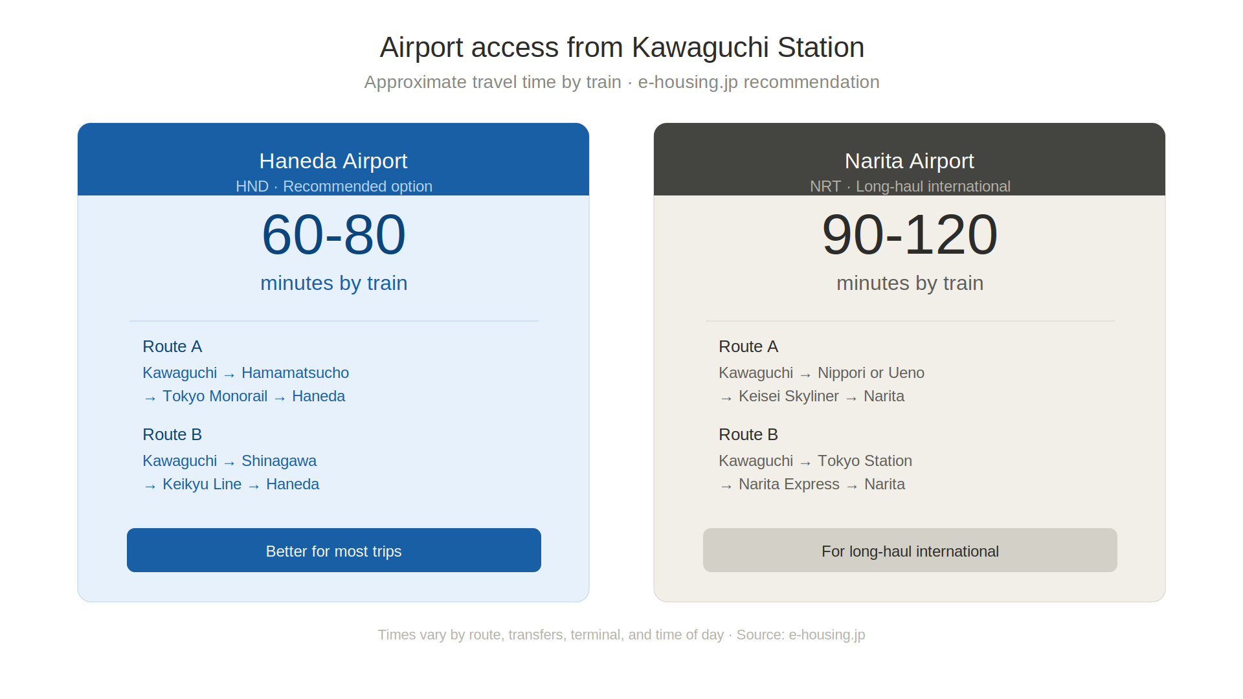Image resolution: width=1243 pixels, height=699 pixels.
Task: Click 'NRT · Long-haul international' label
Action: click(910, 186)
